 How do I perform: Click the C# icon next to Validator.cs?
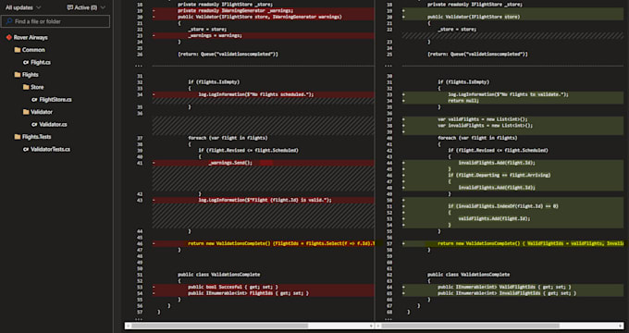(34, 124)
